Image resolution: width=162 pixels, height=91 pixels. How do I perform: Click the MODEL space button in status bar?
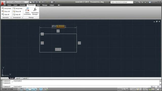click(x=120, y=89)
